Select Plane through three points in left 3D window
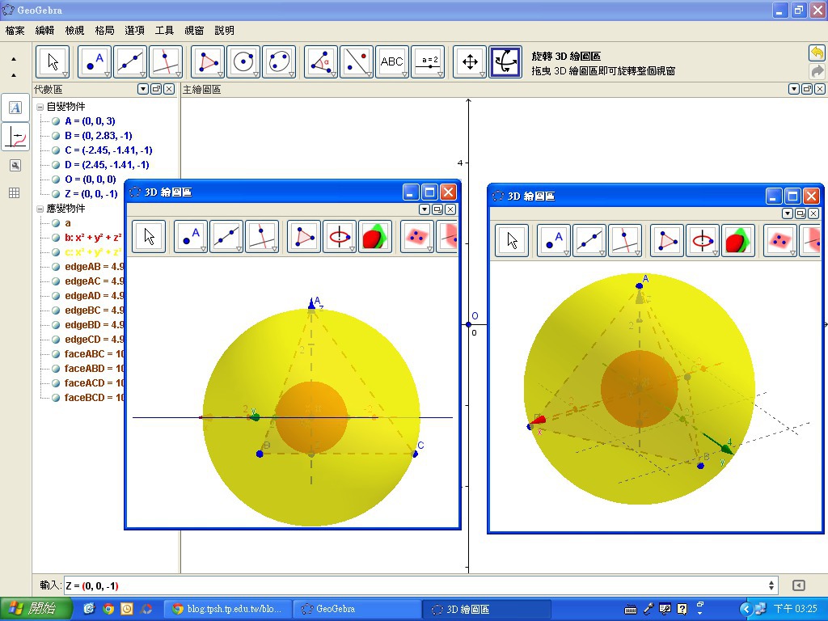Screen dimensions: 828x621 point(417,237)
